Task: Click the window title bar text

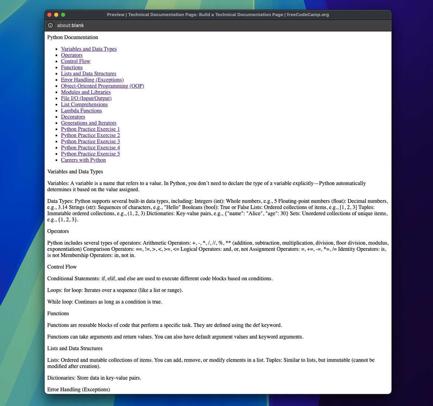Action: pyautogui.click(x=218, y=15)
